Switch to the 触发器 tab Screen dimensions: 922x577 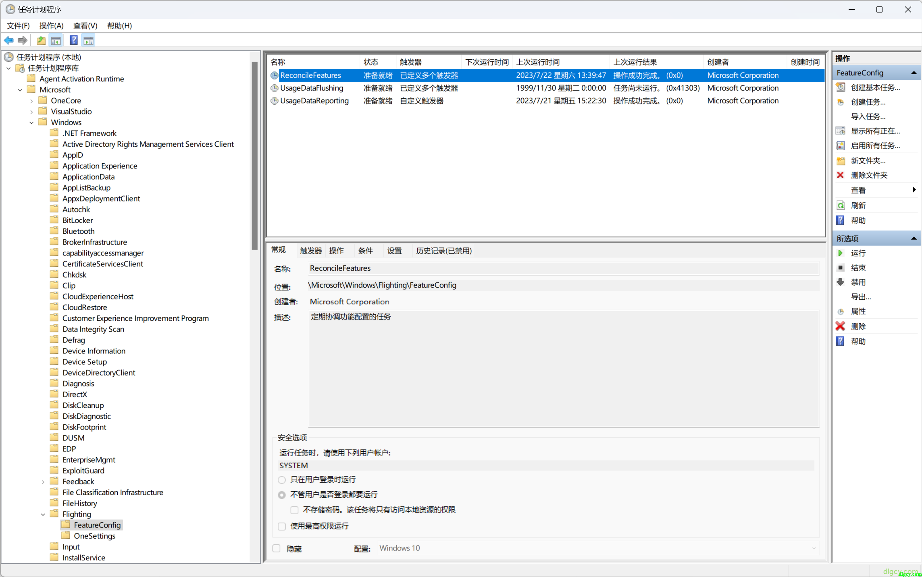(310, 251)
